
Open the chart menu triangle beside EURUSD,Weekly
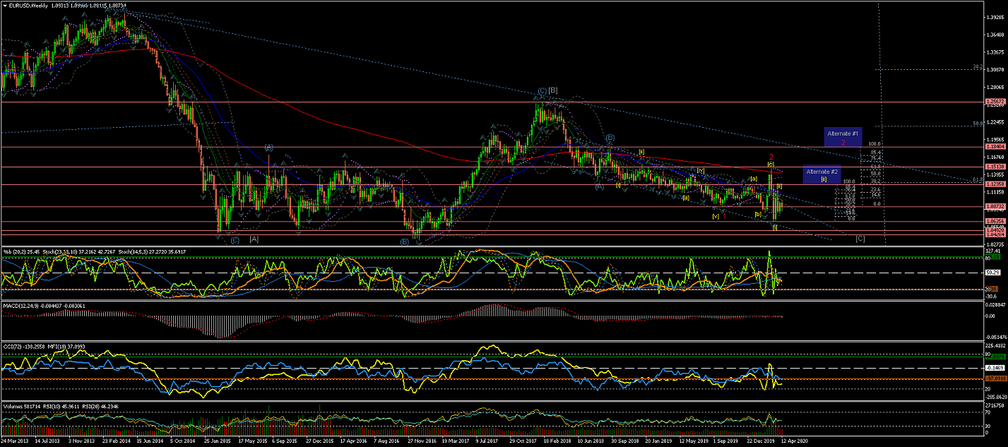6,6
